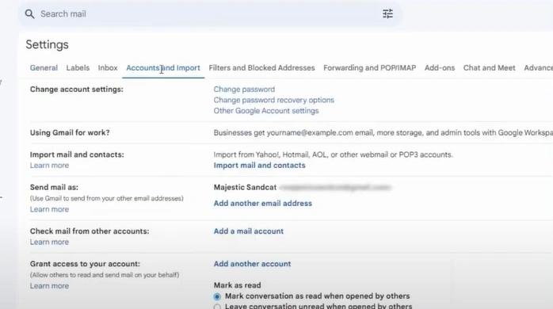Image resolution: width=553 pixels, height=309 pixels.
Task: Open Learn more under Import mail and contacts
Action: click(49, 166)
